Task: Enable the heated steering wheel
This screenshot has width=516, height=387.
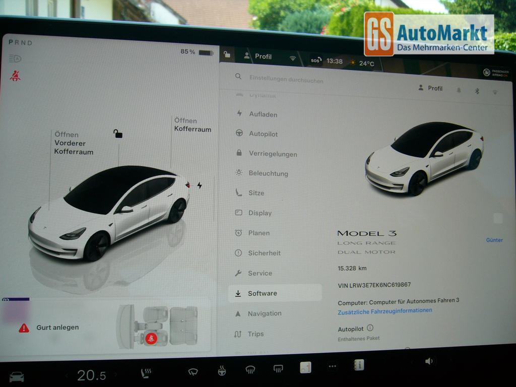Action: click(221, 371)
